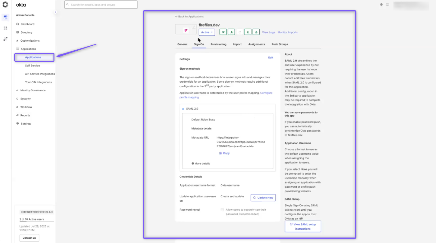Go back to Applications link
The image size is (436, 243).
pyautogui.click(x=189, y=16)
